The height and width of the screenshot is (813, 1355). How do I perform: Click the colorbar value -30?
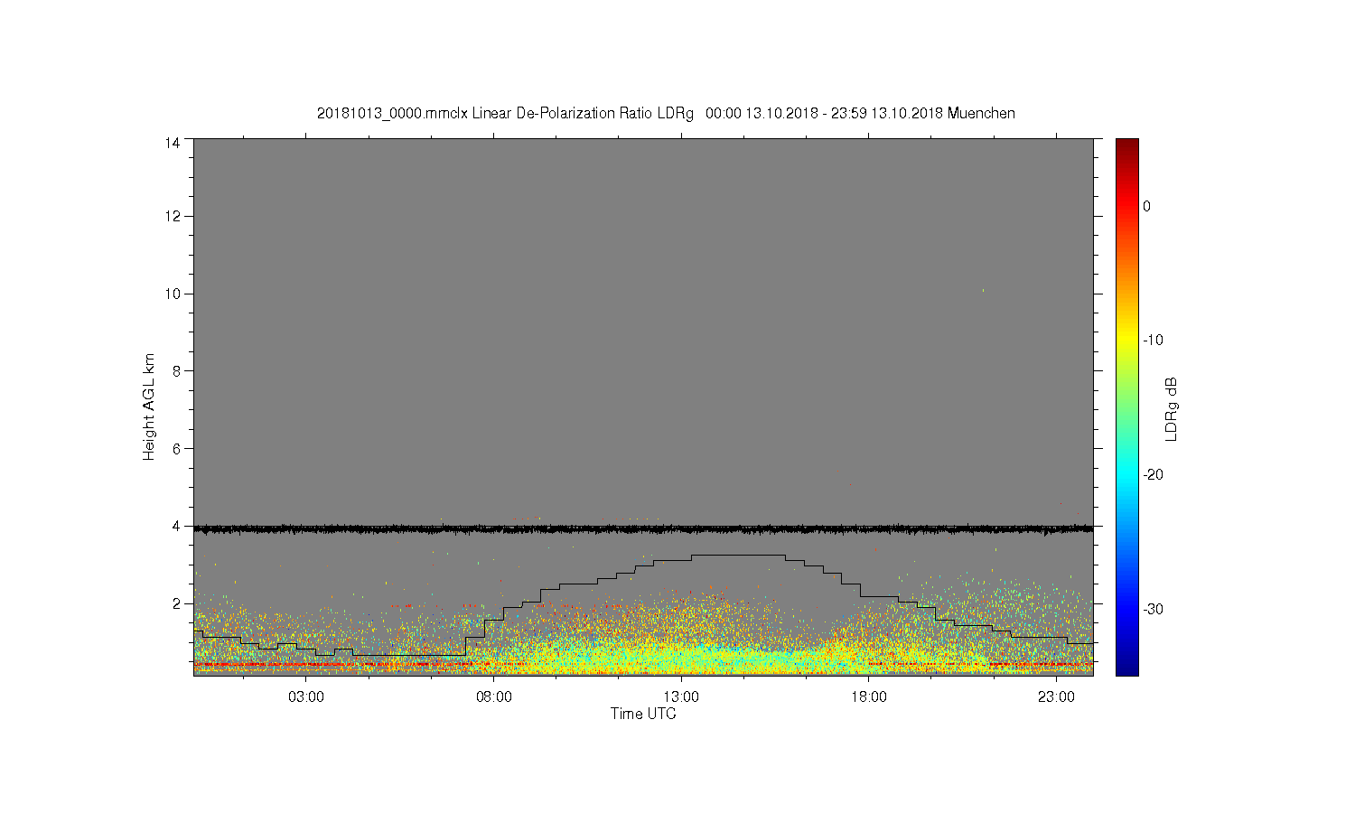(1153, 609)
